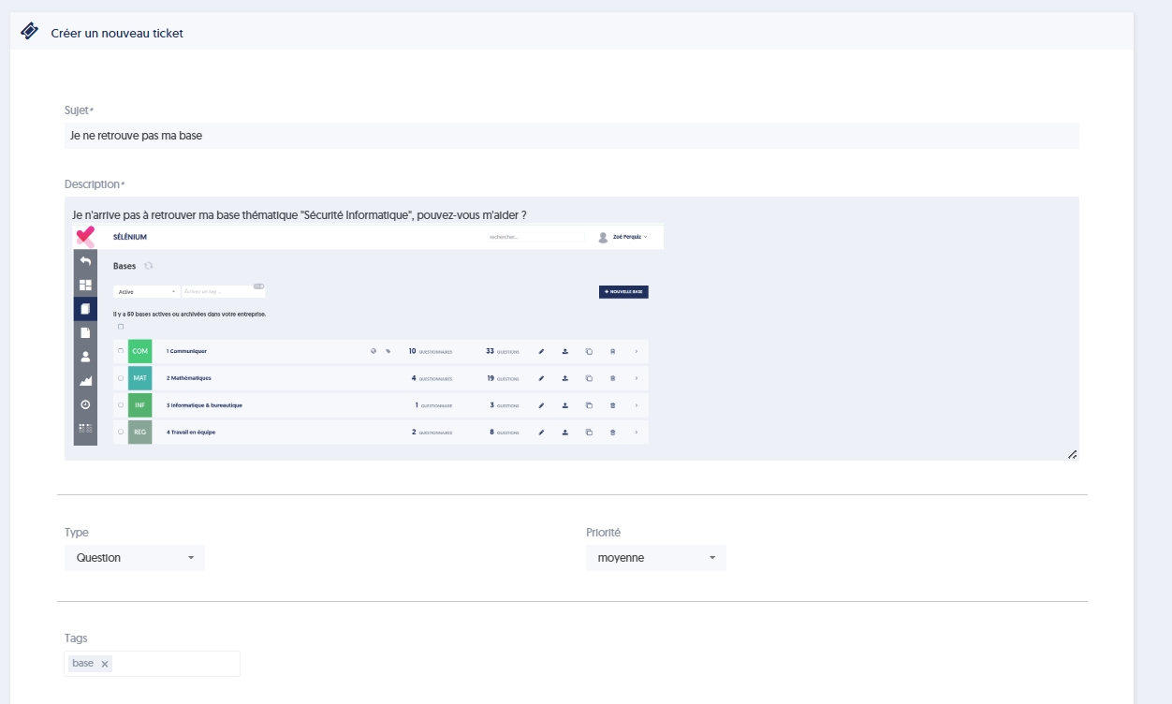Click '10 QUESTIONNAIRES' count in Communiquer row

click(x=430, y=351)
